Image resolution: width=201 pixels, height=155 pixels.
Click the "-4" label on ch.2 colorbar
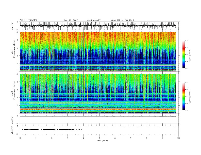tap(187, 89)
